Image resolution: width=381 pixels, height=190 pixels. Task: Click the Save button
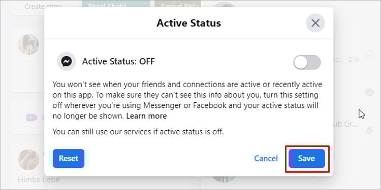click(x=307, y=159)
